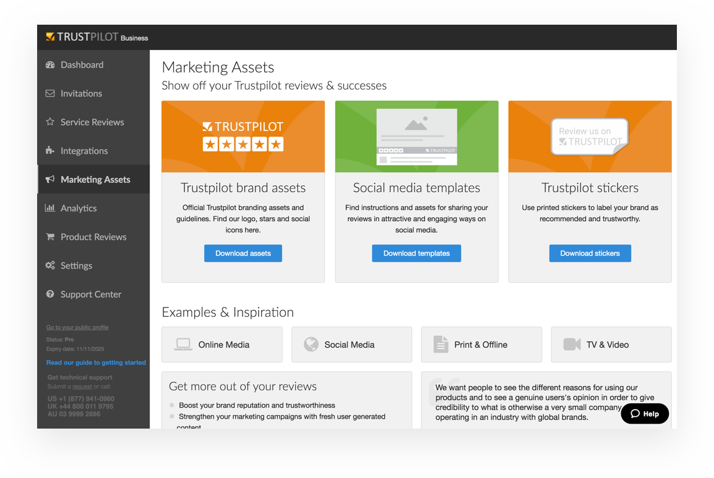Click the Service Reviews star icon
Image resolution: width=714 pixels, height=478 pixels.
(50, 122)
